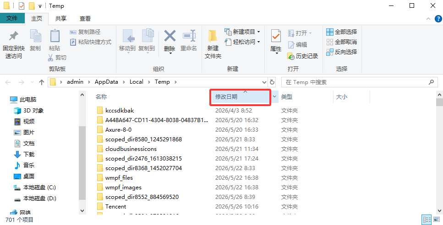443x225 pixels.
Task: Open 视频 videos in the navigation pane
Action: tap(24, 122)
